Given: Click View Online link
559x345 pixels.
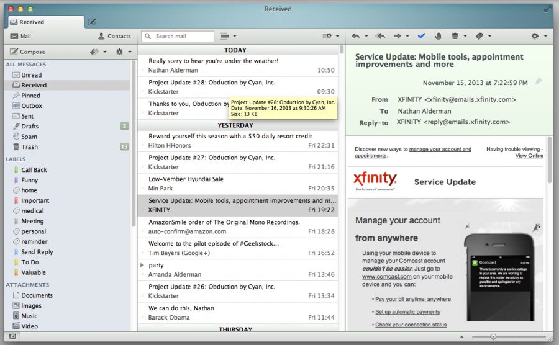Looking at the screenshot, I should click(x=529, y=156).
